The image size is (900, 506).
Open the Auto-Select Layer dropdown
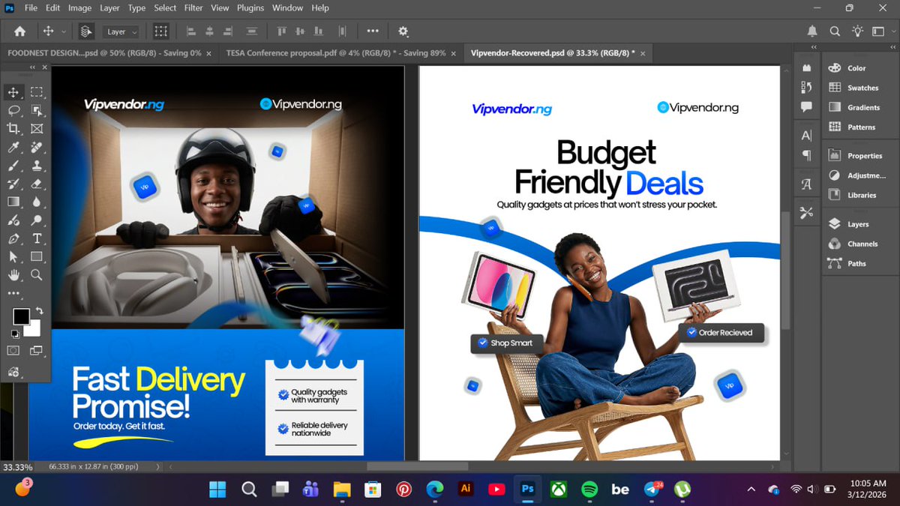[x=121, y=31]
